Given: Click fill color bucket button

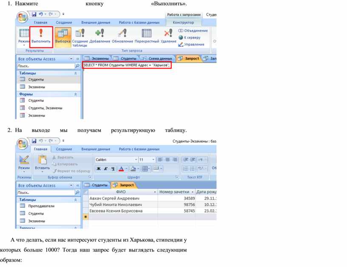Looking at the screenshot, I should tap(133, 169).
